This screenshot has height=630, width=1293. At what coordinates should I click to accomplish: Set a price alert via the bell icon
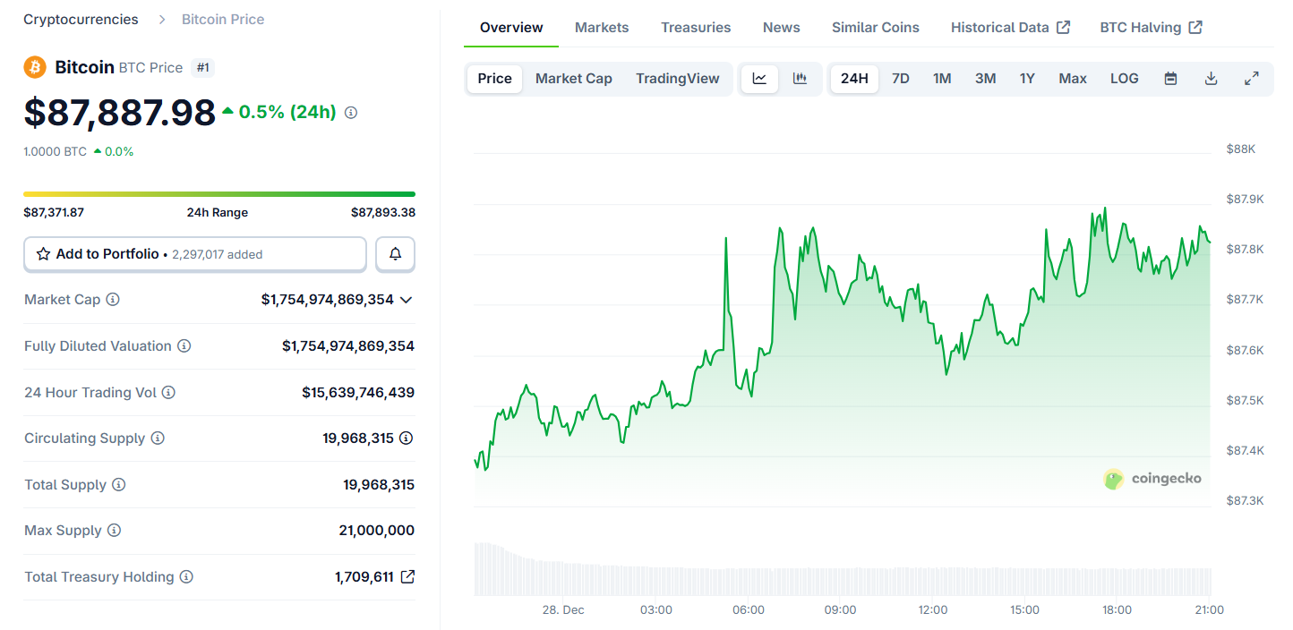[395, 254]
